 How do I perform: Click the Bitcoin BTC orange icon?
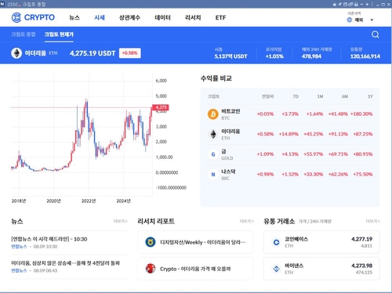click(x=213, y=114)
